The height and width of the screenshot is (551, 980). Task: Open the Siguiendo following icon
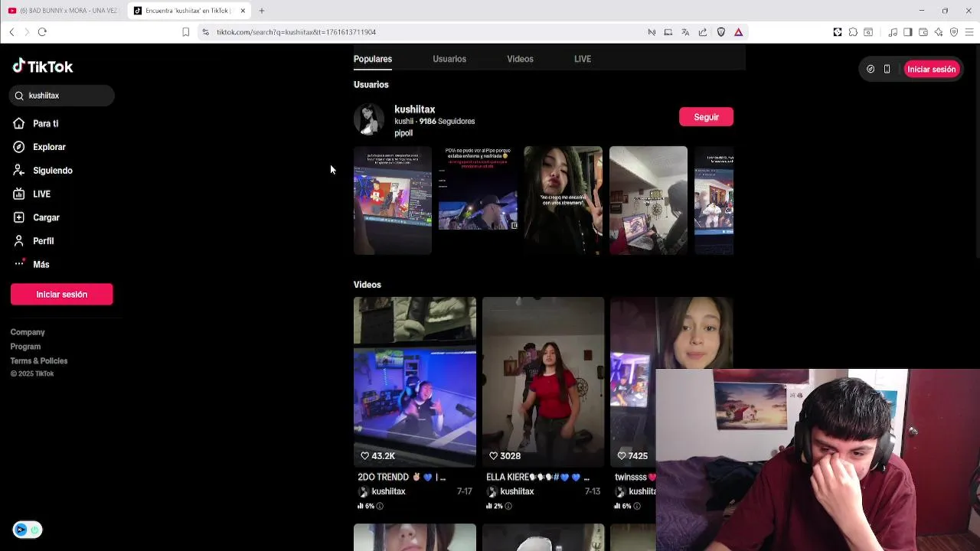pos(19,171)
